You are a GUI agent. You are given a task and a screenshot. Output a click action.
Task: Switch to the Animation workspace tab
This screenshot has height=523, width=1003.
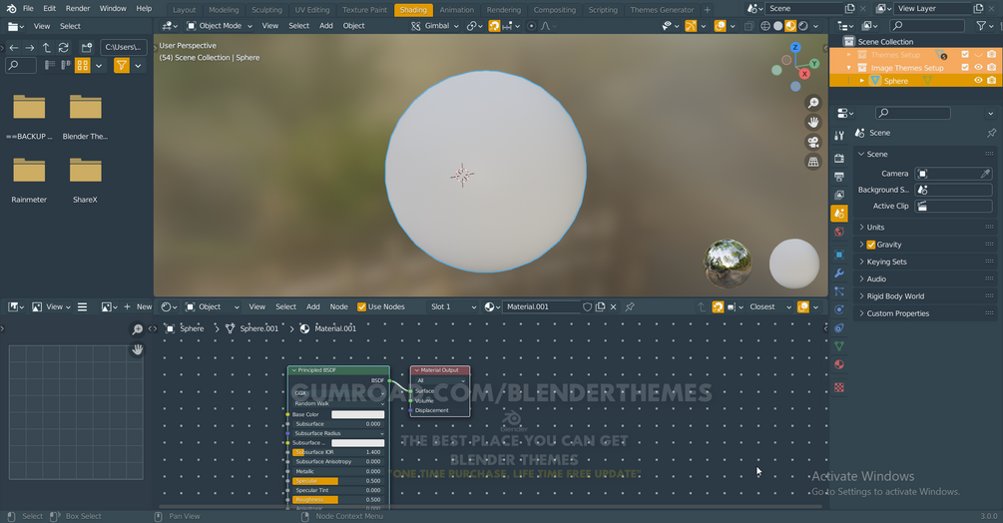point(457,10)
